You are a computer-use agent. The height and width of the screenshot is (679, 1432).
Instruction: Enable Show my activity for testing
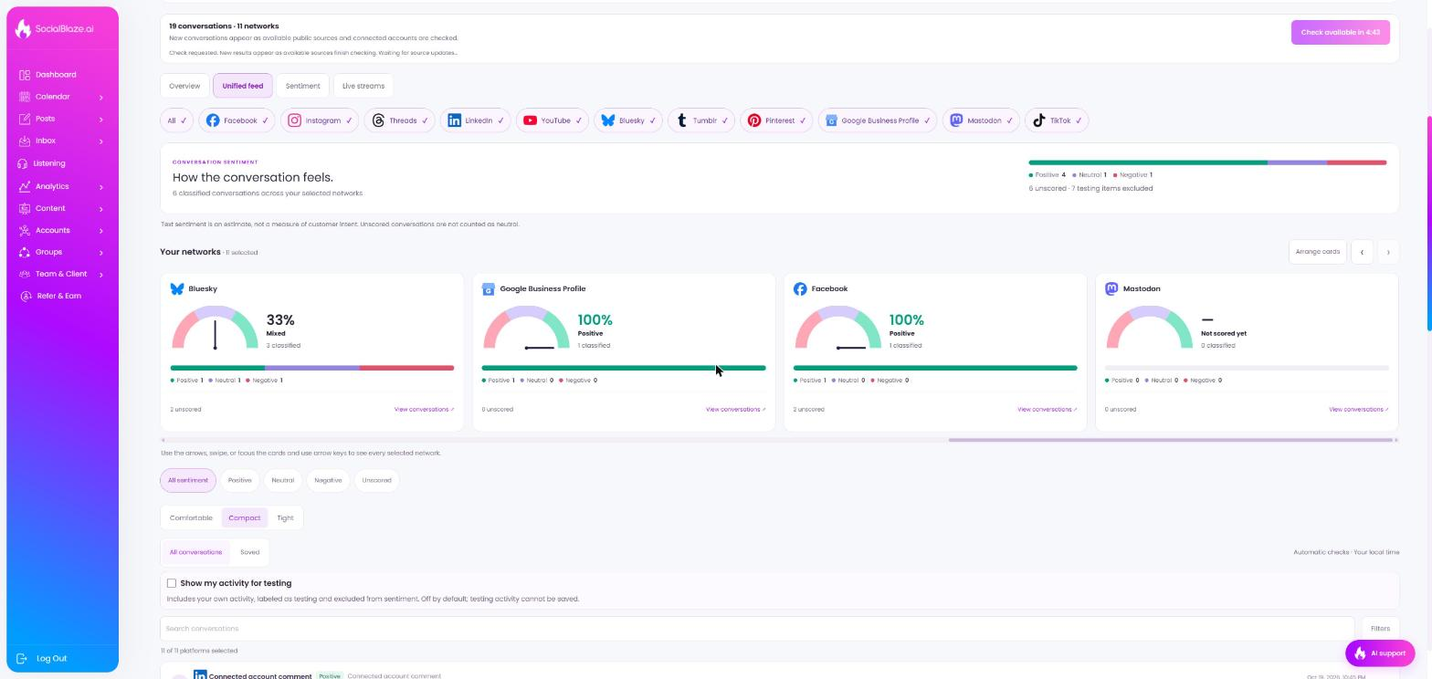pyautogui.click(x=172, y=583)
